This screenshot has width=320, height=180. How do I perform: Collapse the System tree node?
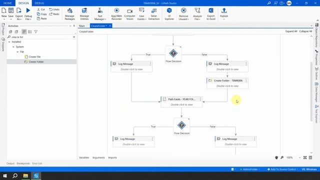13,46
